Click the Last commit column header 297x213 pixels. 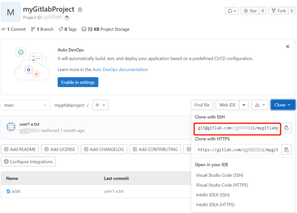116,178
